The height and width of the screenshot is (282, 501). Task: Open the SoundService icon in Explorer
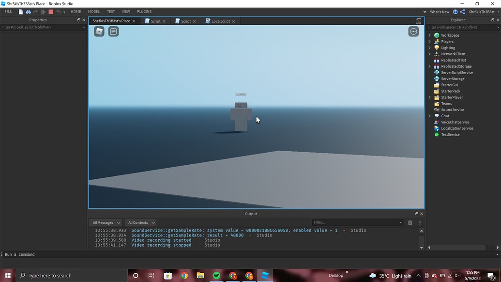click(x=436, y=110)
